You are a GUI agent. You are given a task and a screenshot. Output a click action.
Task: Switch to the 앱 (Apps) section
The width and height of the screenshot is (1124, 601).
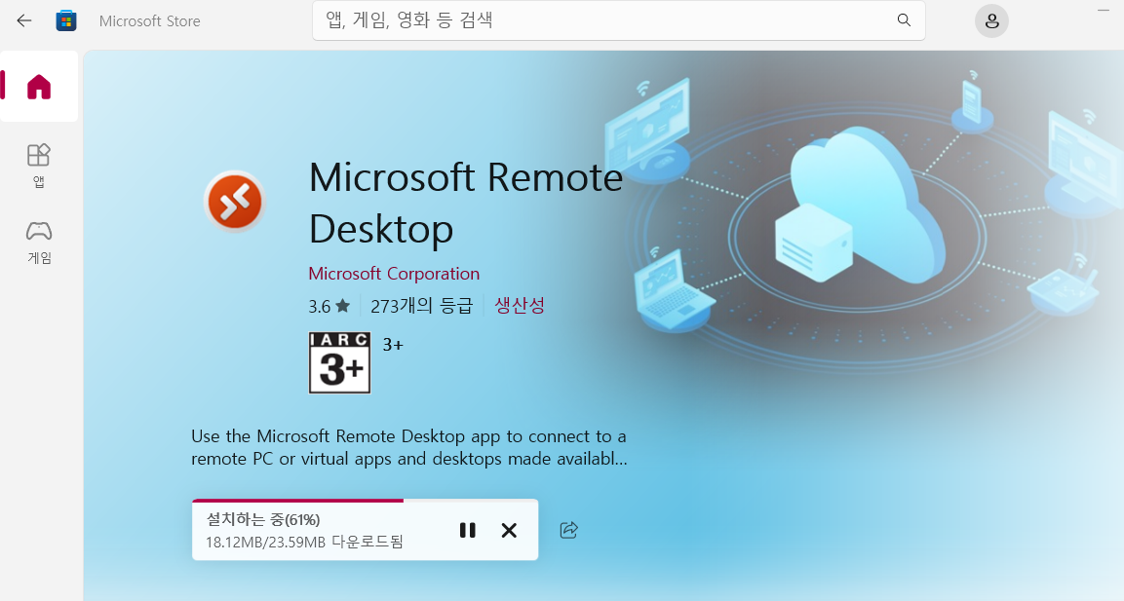pyautogui.click(x=39, y=165)
